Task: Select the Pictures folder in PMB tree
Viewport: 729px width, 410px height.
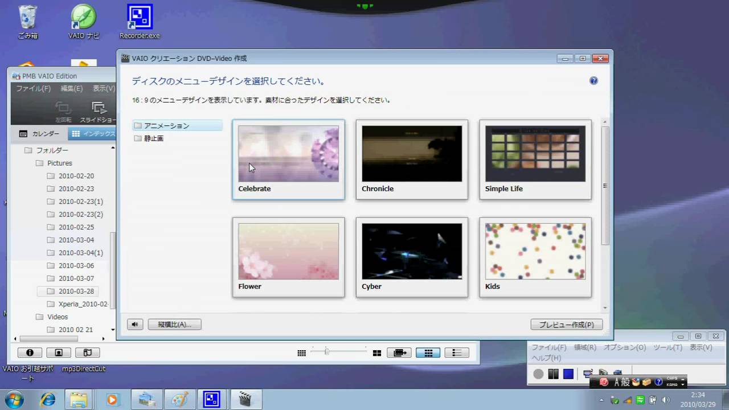Action: (x=54, y=163)
